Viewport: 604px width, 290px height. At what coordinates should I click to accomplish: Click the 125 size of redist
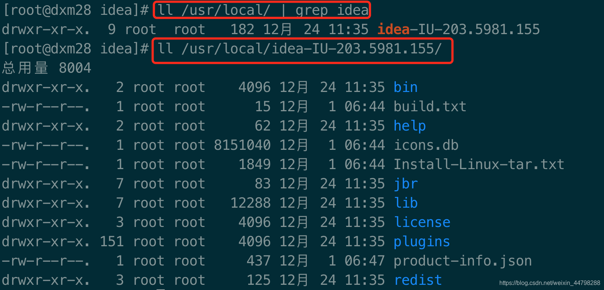pyautogui.click(x=259, y=280)
